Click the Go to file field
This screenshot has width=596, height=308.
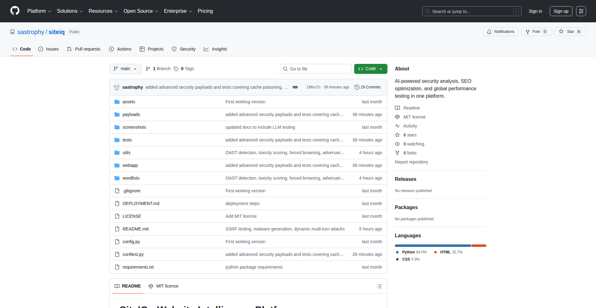315,69
